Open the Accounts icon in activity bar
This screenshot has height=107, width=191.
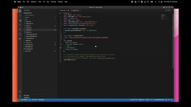20,92
